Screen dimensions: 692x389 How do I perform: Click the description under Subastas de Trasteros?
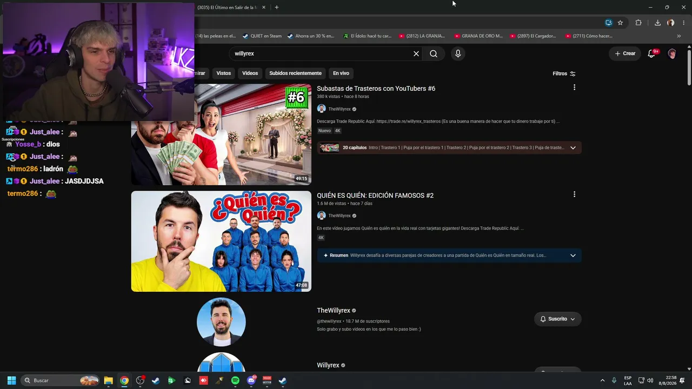coord(438,122)
